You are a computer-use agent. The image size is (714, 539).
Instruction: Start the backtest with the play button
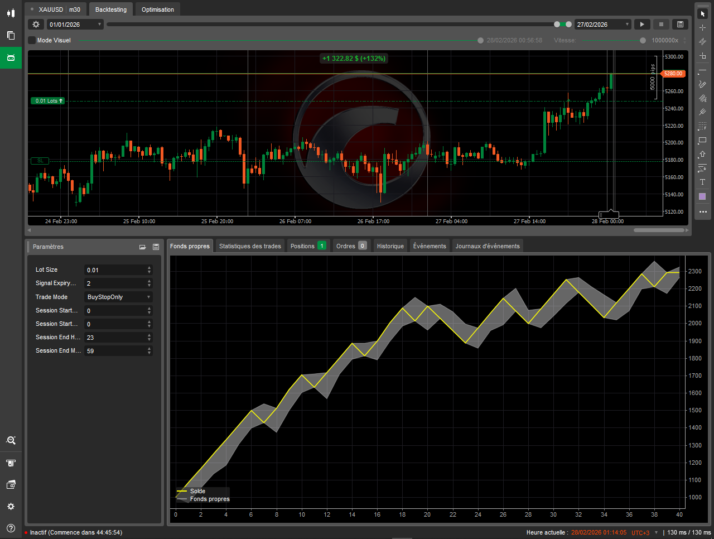point(641,24)
